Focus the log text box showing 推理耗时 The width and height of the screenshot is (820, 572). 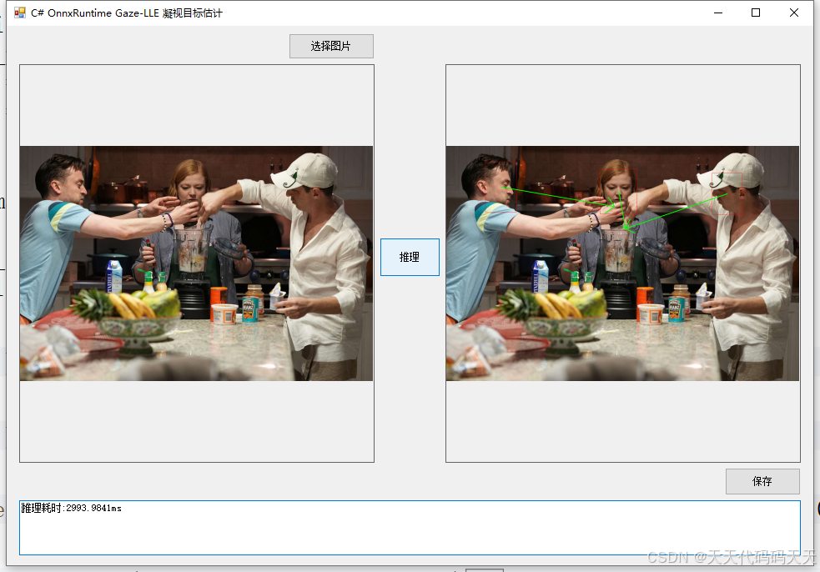point(410,528)
